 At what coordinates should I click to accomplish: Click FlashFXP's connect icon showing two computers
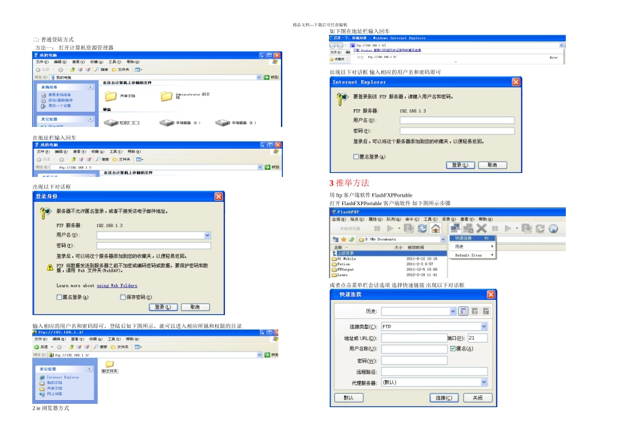[455, 228]
